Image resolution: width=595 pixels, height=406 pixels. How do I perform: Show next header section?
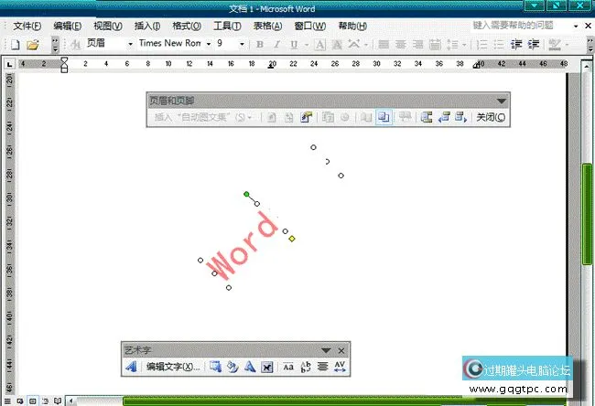460,118
